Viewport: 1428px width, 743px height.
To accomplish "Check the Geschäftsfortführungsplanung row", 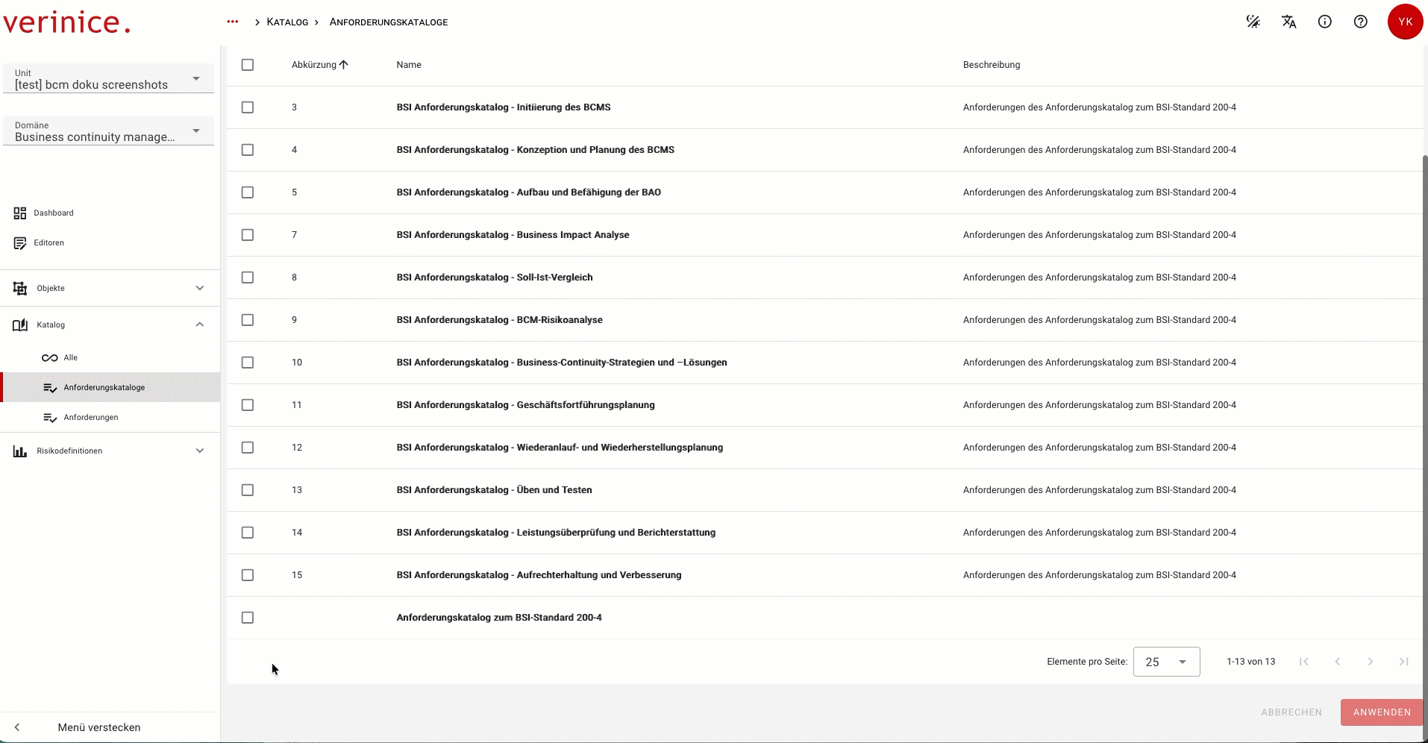I will (x=248, y=405).
